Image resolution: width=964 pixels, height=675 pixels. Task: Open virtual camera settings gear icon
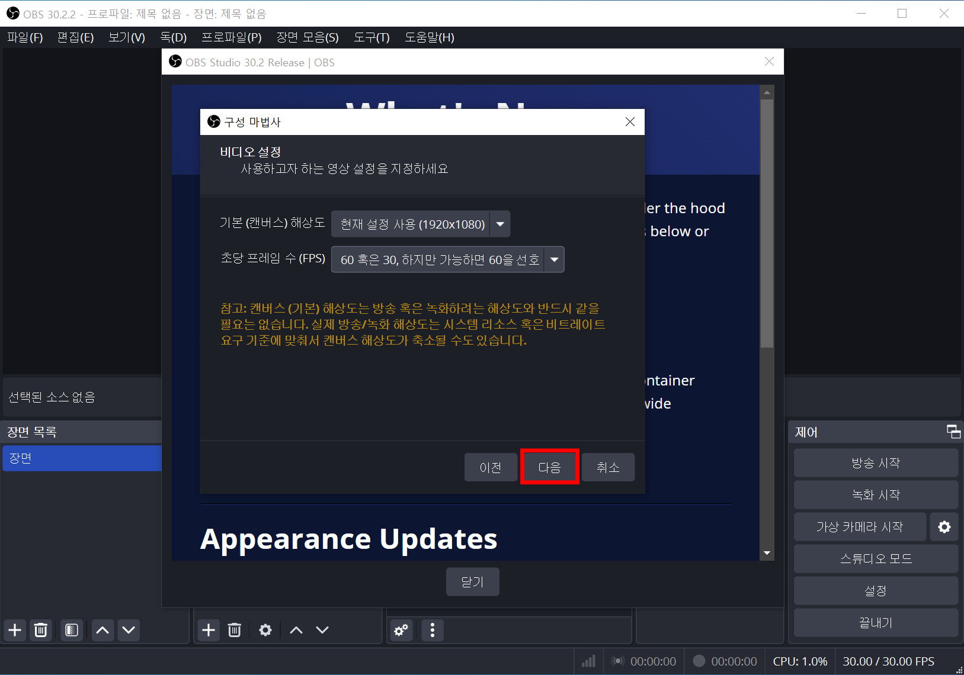pos(944,527)
